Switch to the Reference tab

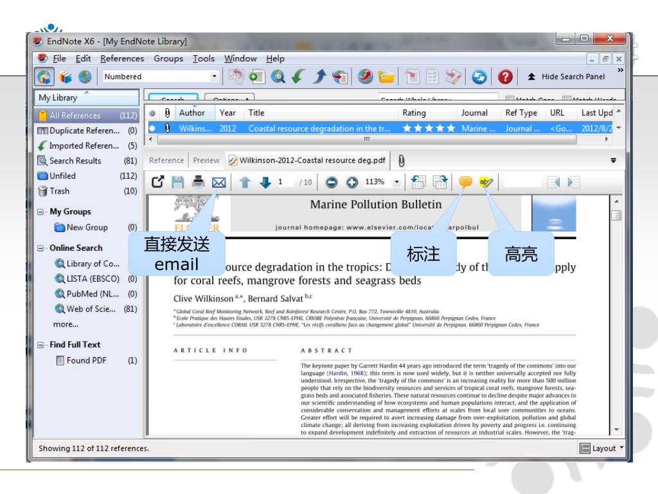coord(166,160)
